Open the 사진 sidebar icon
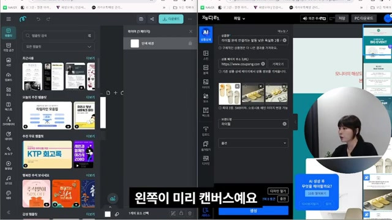Image resolution: width=392 pixels, height=220 pixels. (9, 62)
